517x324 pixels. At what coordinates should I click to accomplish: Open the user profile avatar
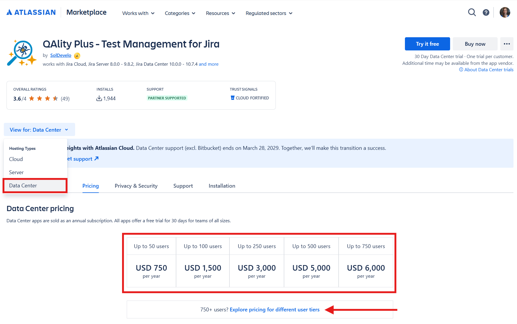(x=505, y=12)
